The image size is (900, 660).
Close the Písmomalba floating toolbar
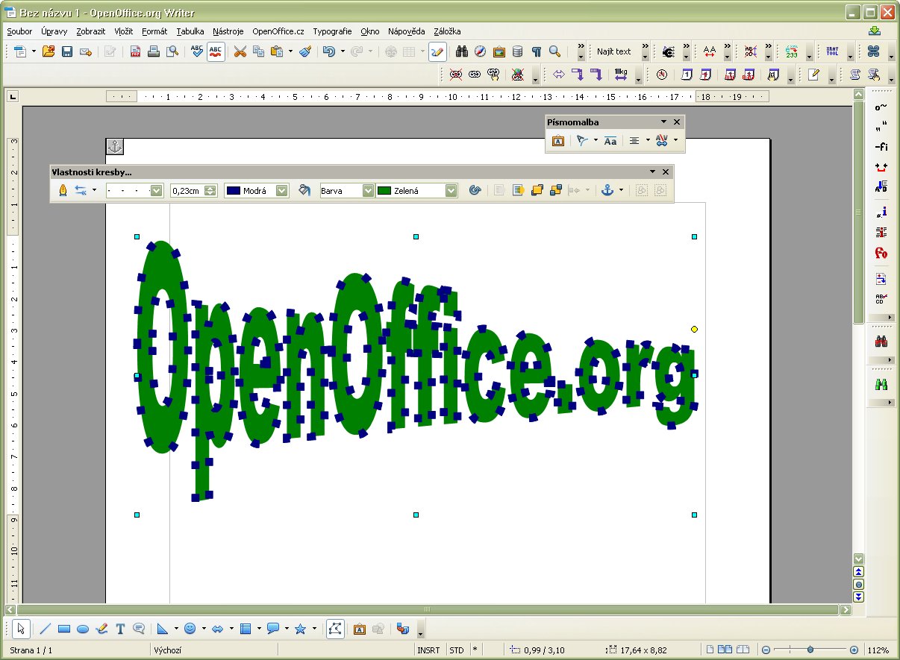[677, 122]
